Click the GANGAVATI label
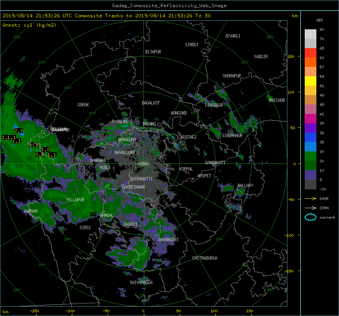 pyautogui.click(x=215, y=163)
